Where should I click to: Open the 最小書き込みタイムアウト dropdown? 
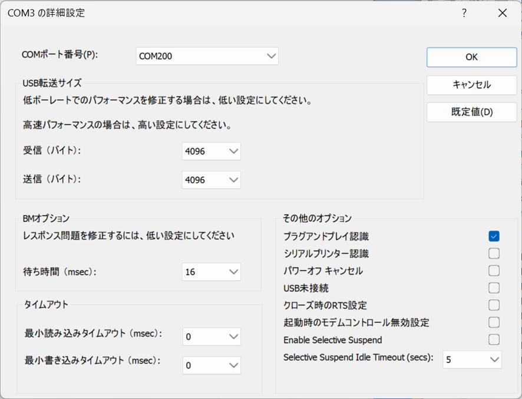pyautogui.click(x=211, y=365)
